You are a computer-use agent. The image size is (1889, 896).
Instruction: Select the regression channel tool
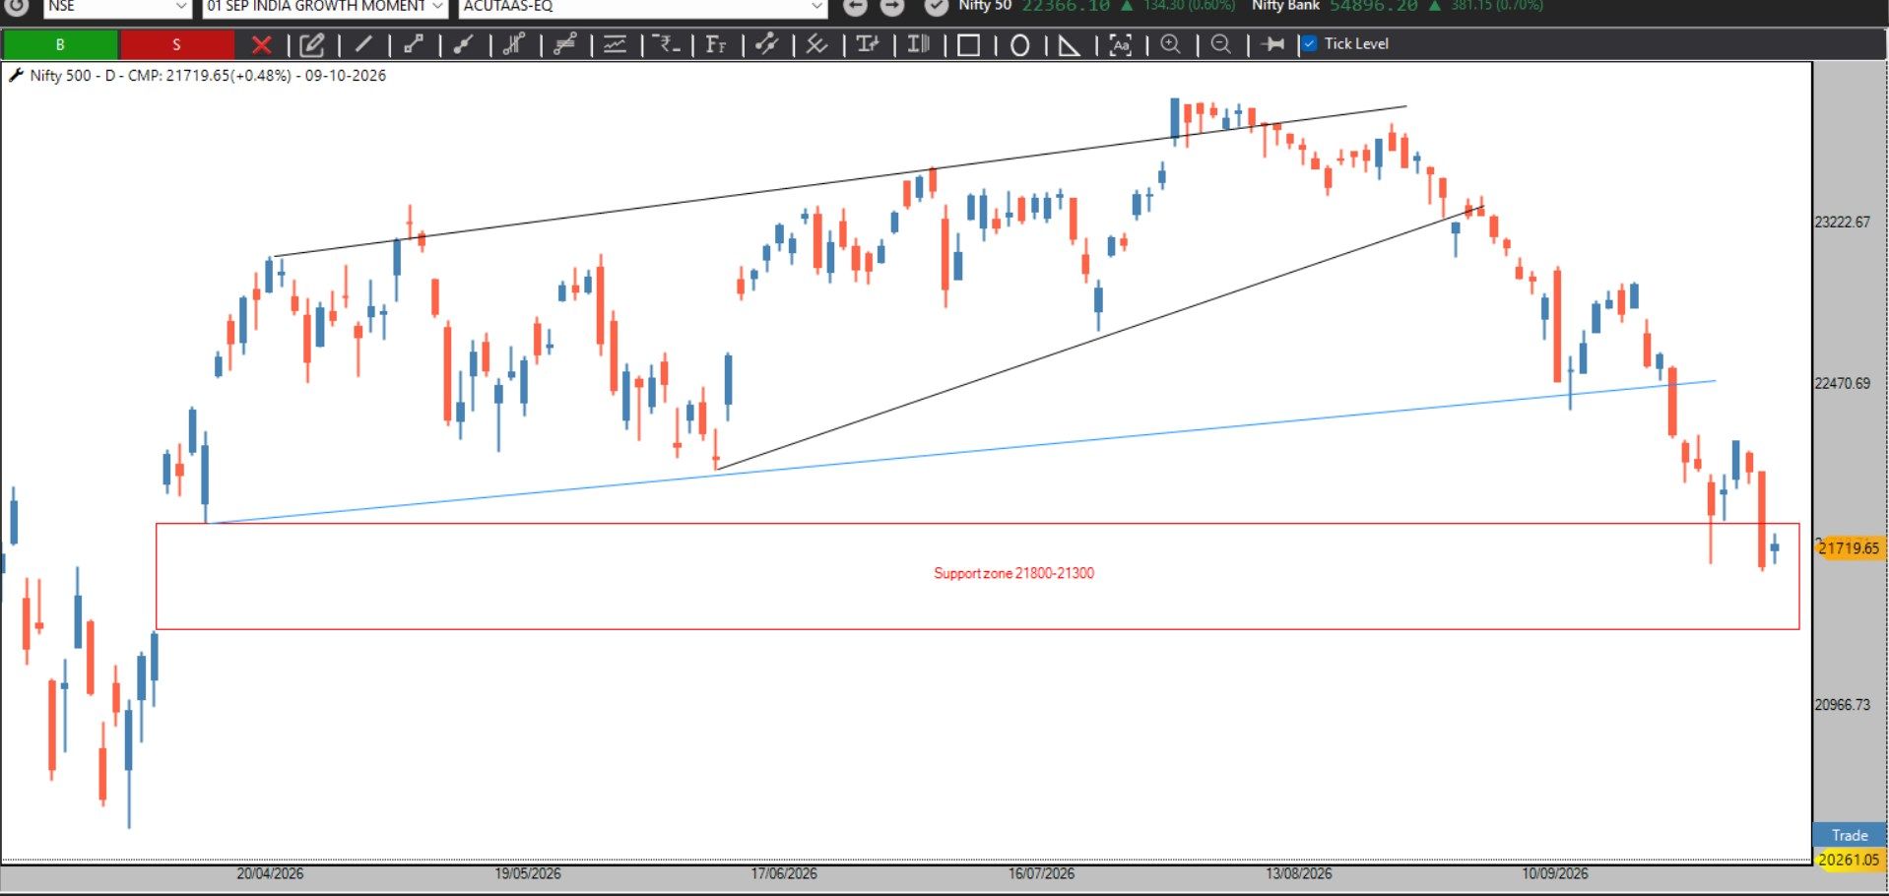click(x=564, y=44)
